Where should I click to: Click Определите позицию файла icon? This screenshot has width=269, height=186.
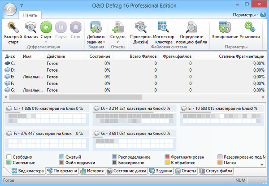click(x=191, y=27)
